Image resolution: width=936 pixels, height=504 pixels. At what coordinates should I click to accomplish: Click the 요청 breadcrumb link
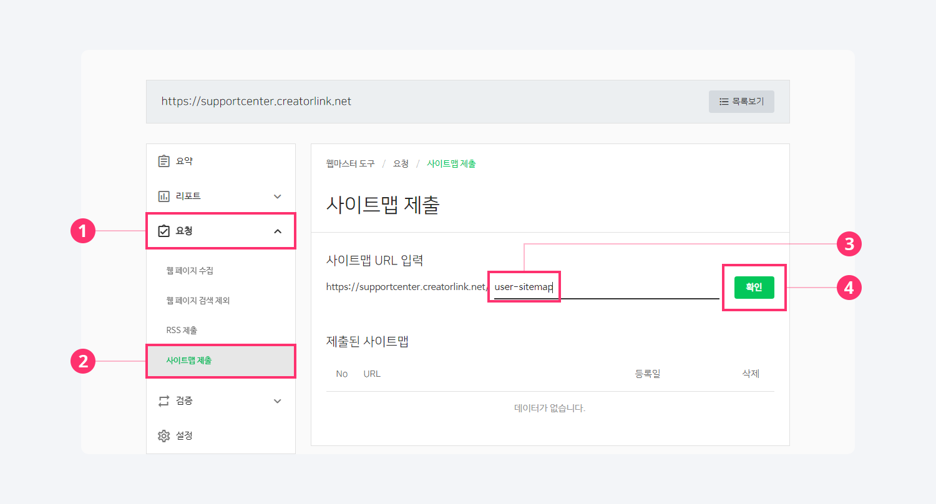click(x=401, y=164)
